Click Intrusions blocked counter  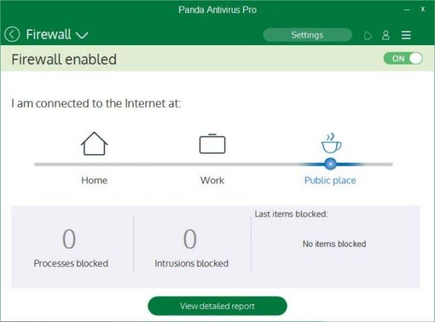coord(192,248)
